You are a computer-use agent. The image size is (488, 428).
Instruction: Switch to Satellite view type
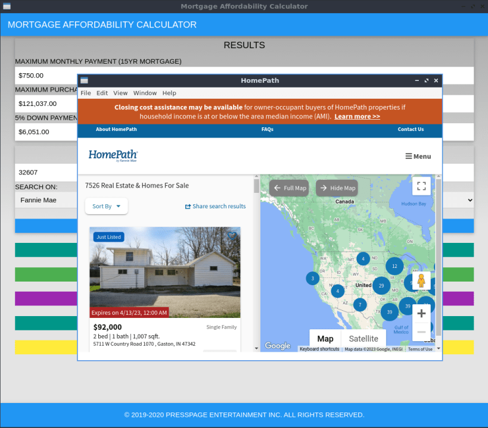click(x=363, y=339)
